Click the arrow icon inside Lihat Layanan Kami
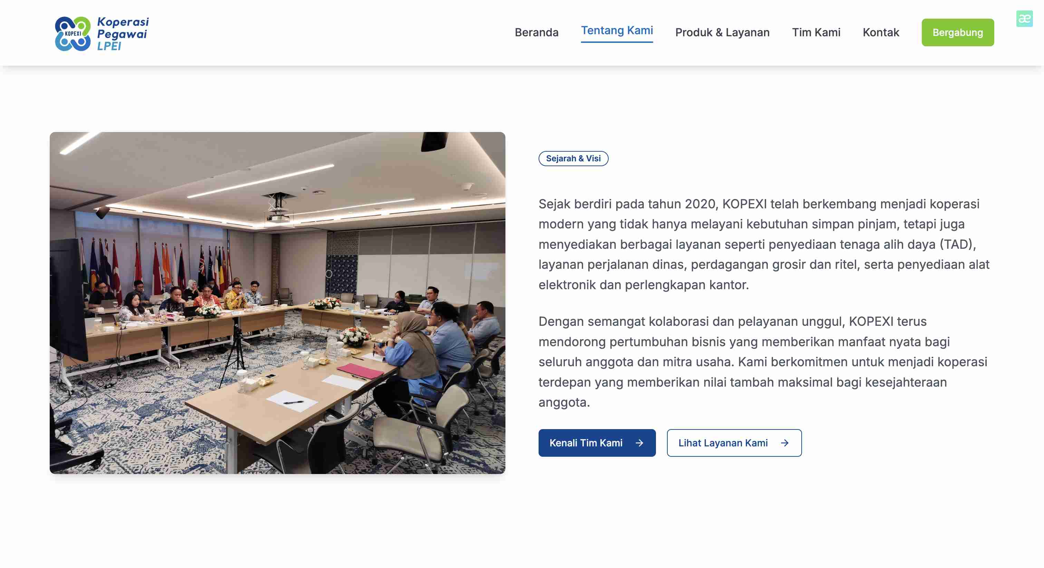The width and height of the screenshot is (1044, 568). pyautogui.click(x=785, y=443)
